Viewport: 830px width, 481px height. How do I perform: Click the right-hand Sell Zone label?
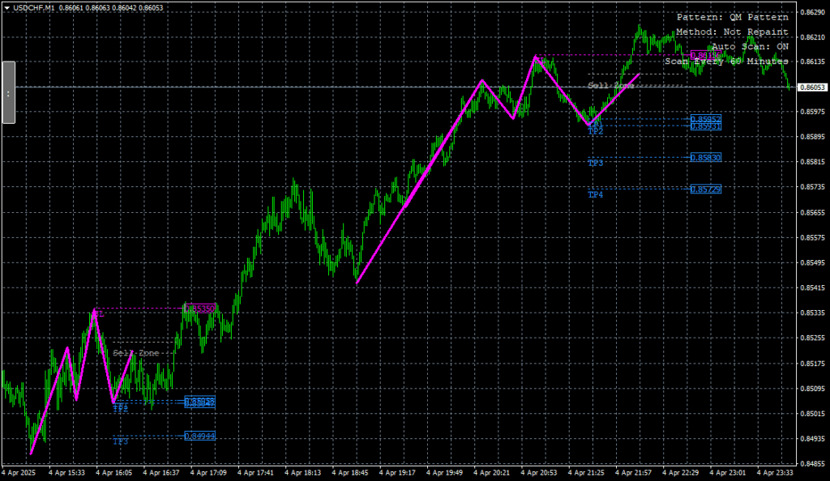[610, 85]
